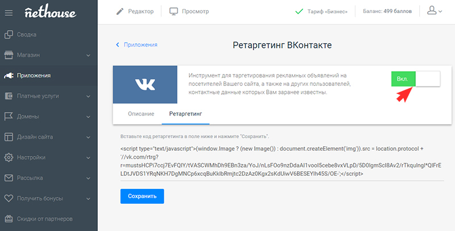Open the Просмотр link
Viewport: 455px width, 231px height.
(195, 11)
